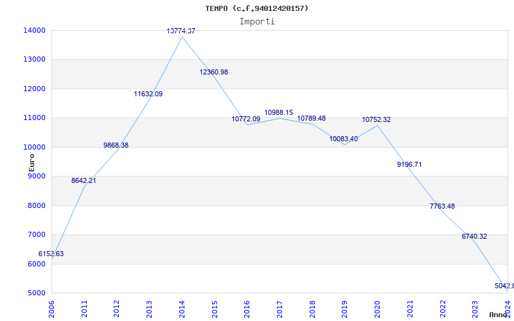Select the 9868.38 data label

pos(116,145)
